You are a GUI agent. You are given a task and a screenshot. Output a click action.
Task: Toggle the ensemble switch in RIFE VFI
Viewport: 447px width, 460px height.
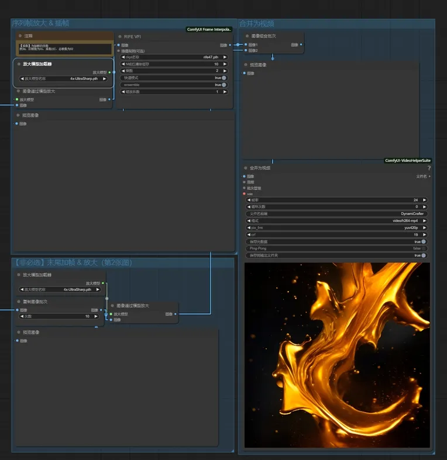click(x=223, y=85)
